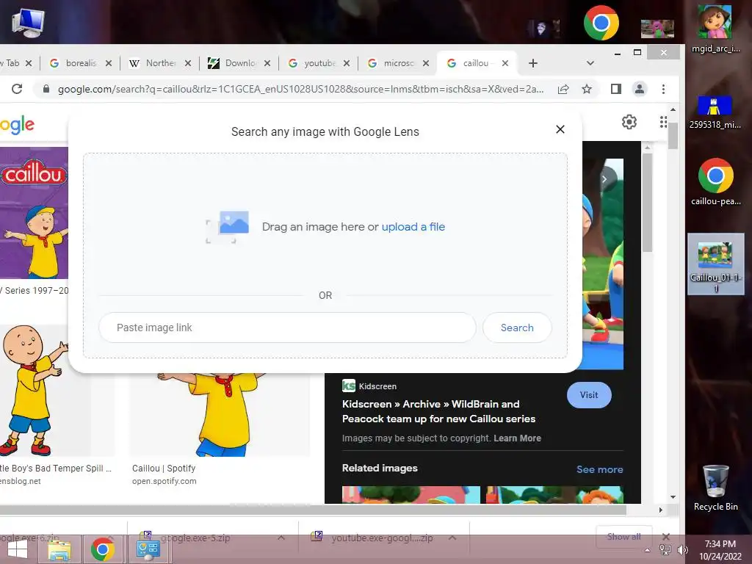Open Google quick settings gear

click(x=629, y=122)
